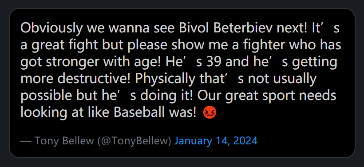Image resolution: width=364 pixels, height=167 pixels.
Task: Click the @TonyBellew handle
Action: (x=135, y=141)
